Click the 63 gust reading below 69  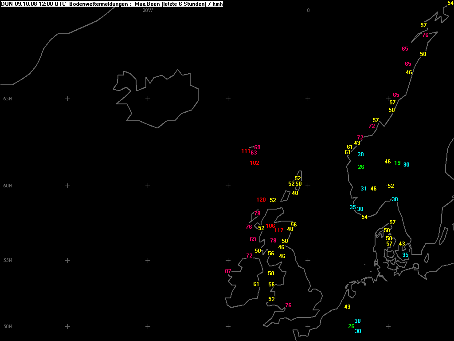coord(254,153)
